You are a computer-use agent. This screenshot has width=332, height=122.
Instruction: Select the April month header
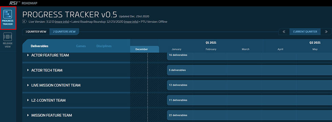281,49
